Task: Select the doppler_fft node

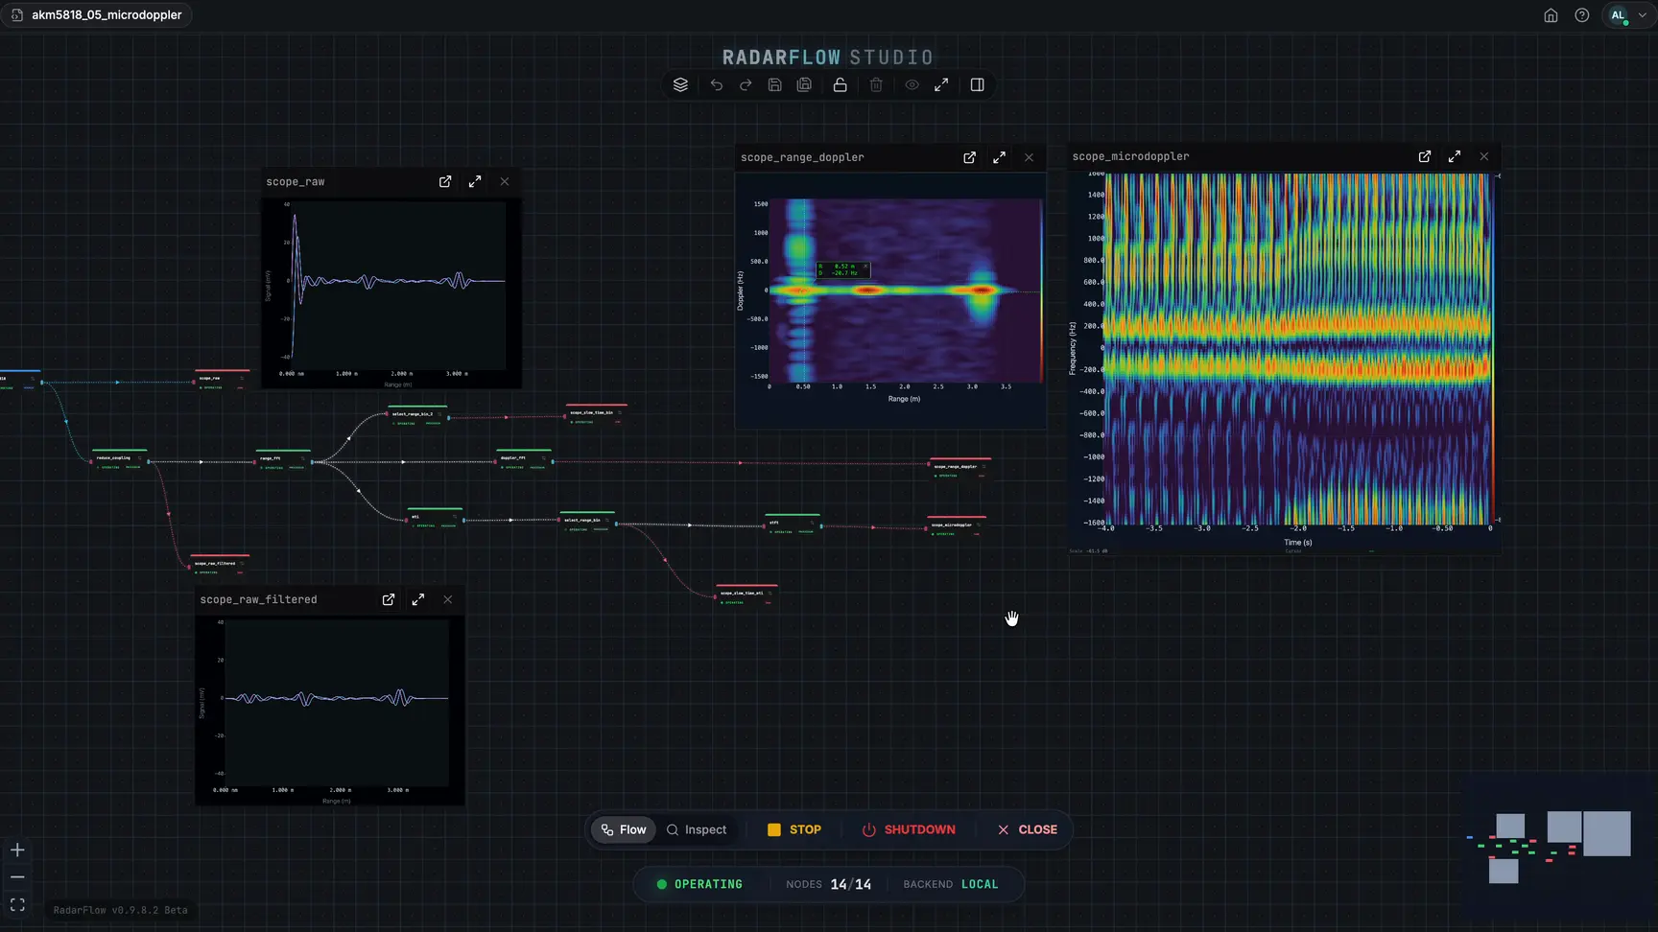Action: pos(524,458)
